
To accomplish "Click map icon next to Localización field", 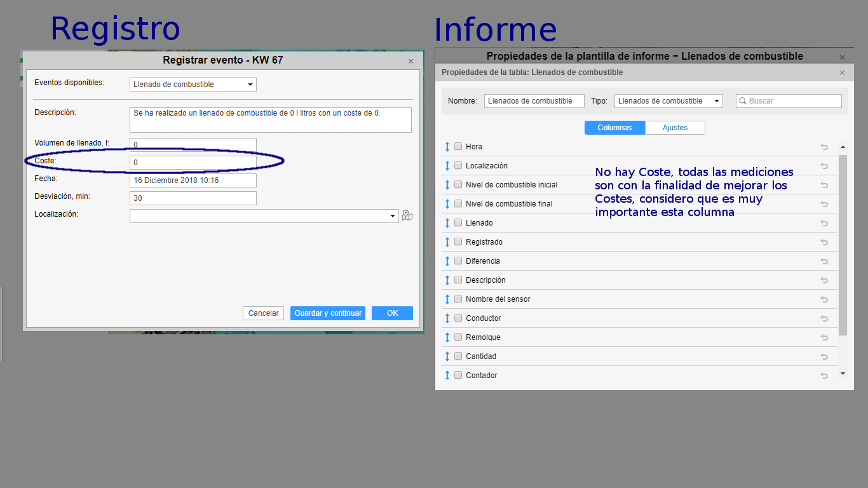I will click(407, 216).
